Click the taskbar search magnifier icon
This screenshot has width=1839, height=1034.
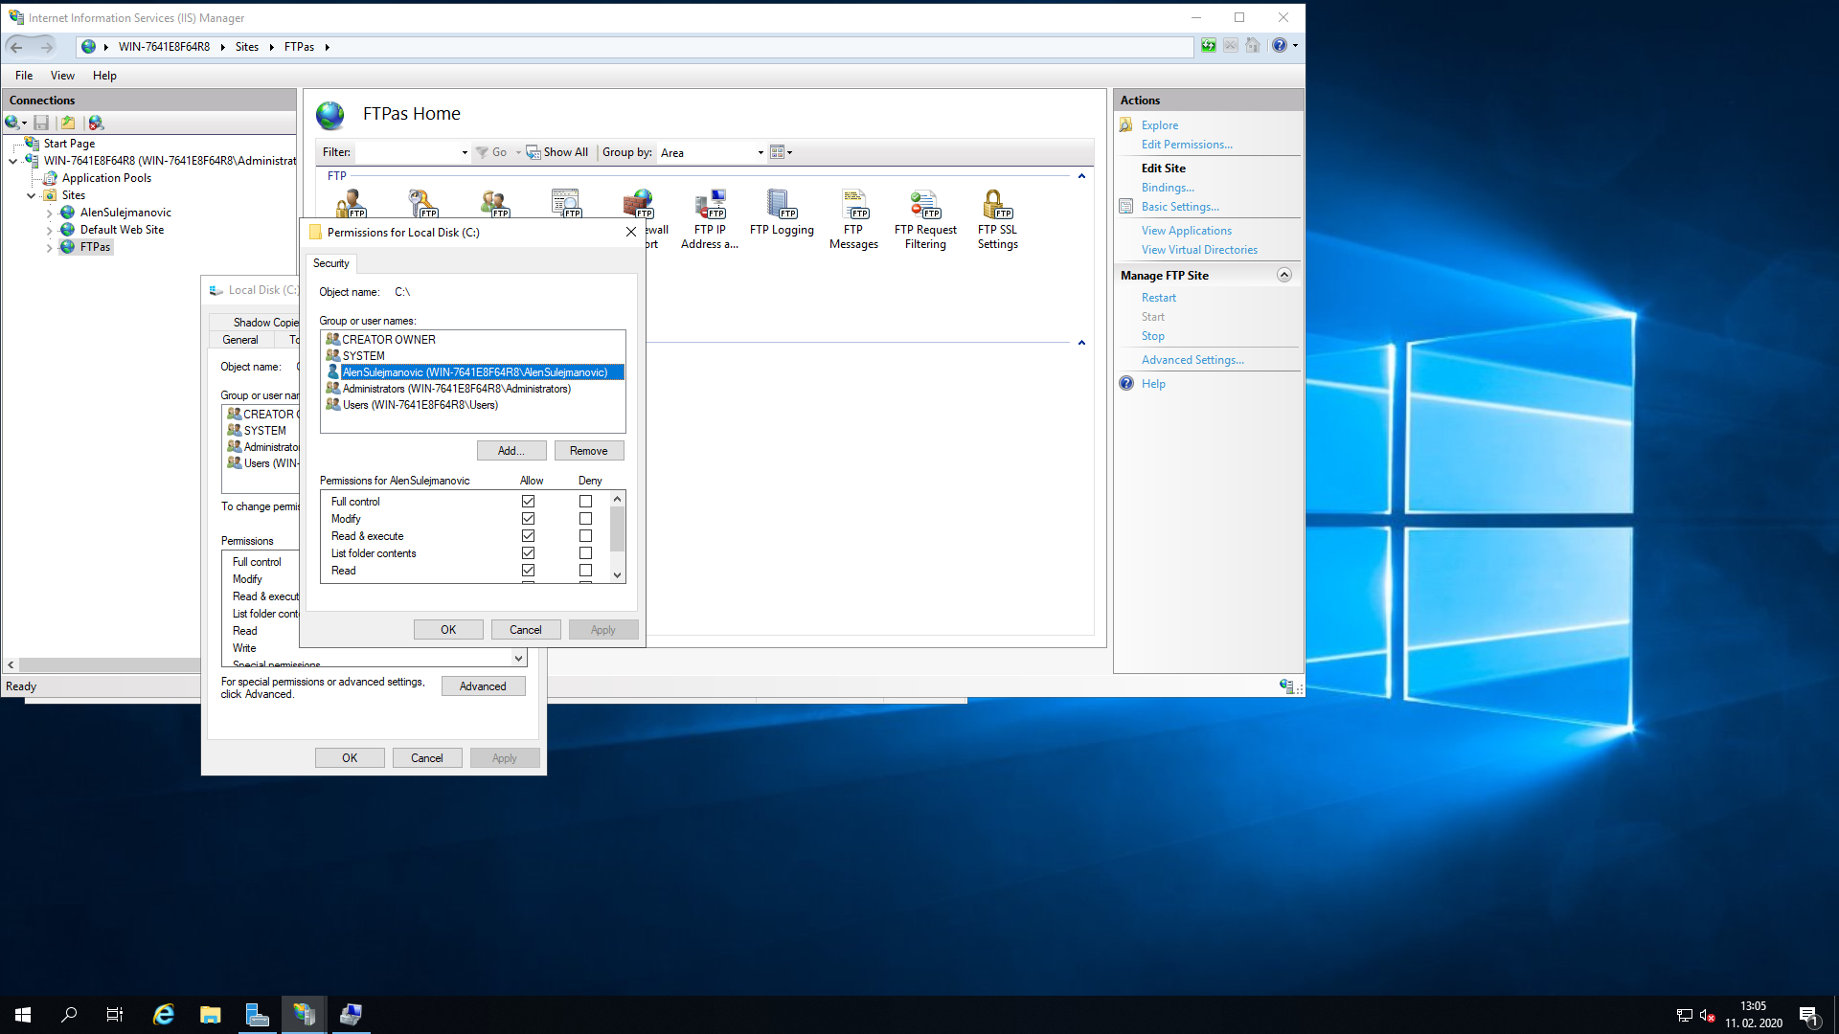point(69,1015)
